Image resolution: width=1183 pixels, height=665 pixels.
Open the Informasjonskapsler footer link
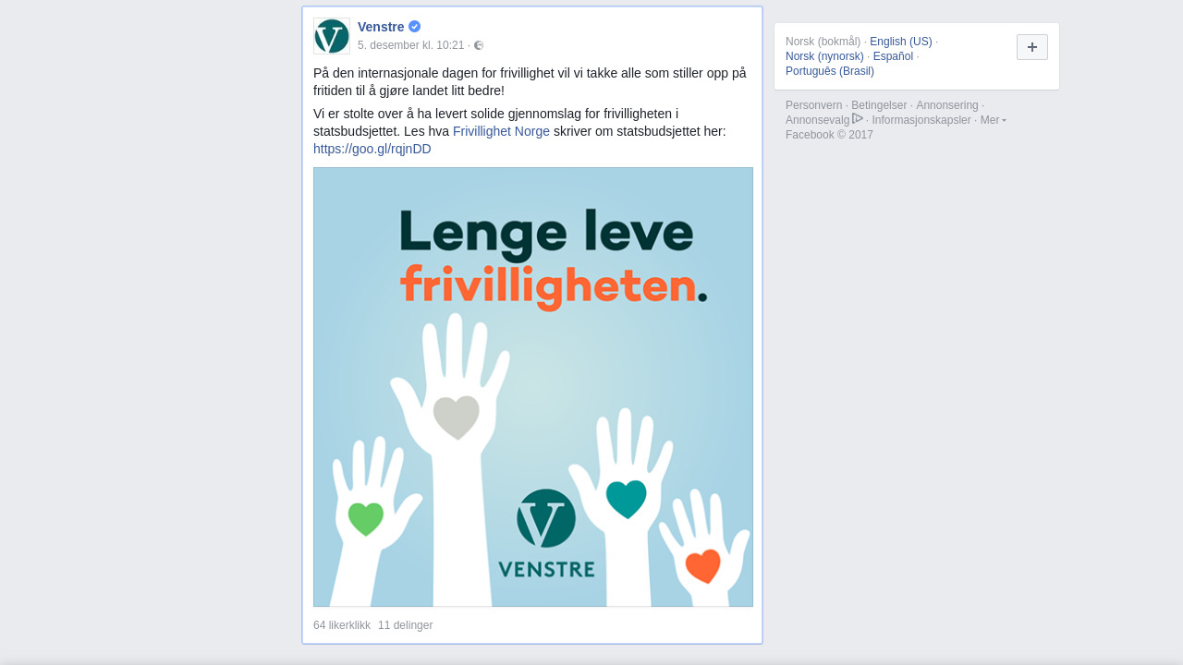(x=921, y=120)
